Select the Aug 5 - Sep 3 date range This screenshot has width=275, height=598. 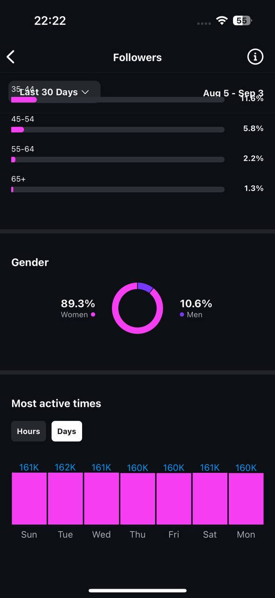pyautogui.click(x=233, y=93)
